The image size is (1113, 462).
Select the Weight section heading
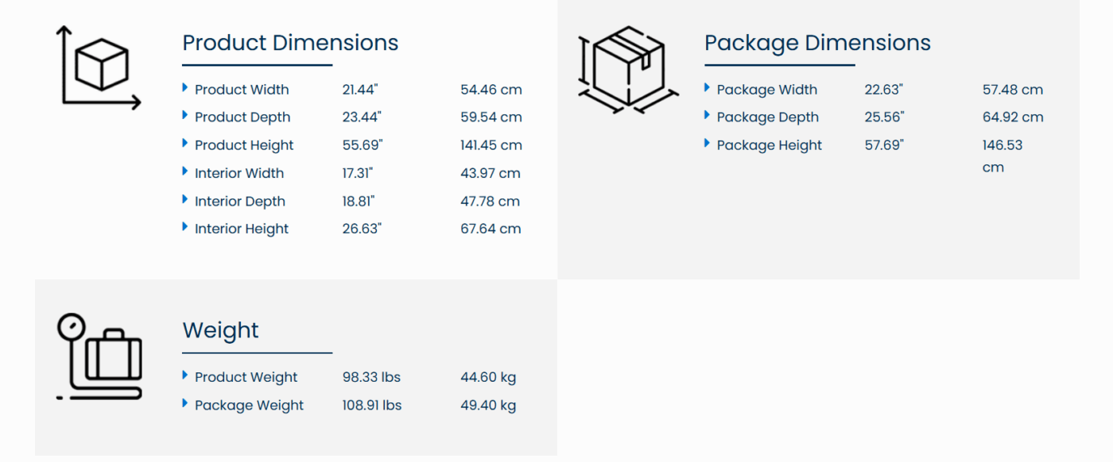pyautogui.click(x=220, y=330)
